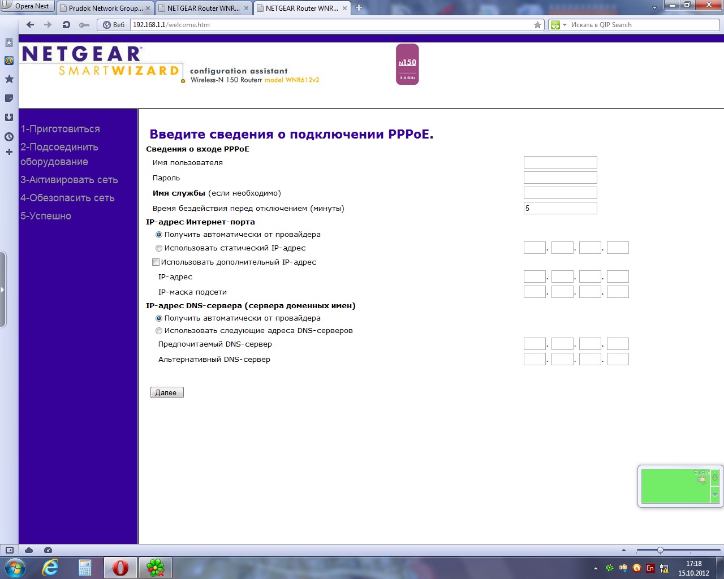The height and width of the screenshot is (579, 724).
Task: Click the Reload page icon
Action: 66,25
